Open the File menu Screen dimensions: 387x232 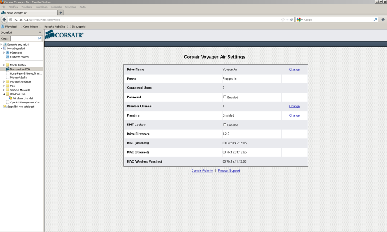tap(3, 7)
